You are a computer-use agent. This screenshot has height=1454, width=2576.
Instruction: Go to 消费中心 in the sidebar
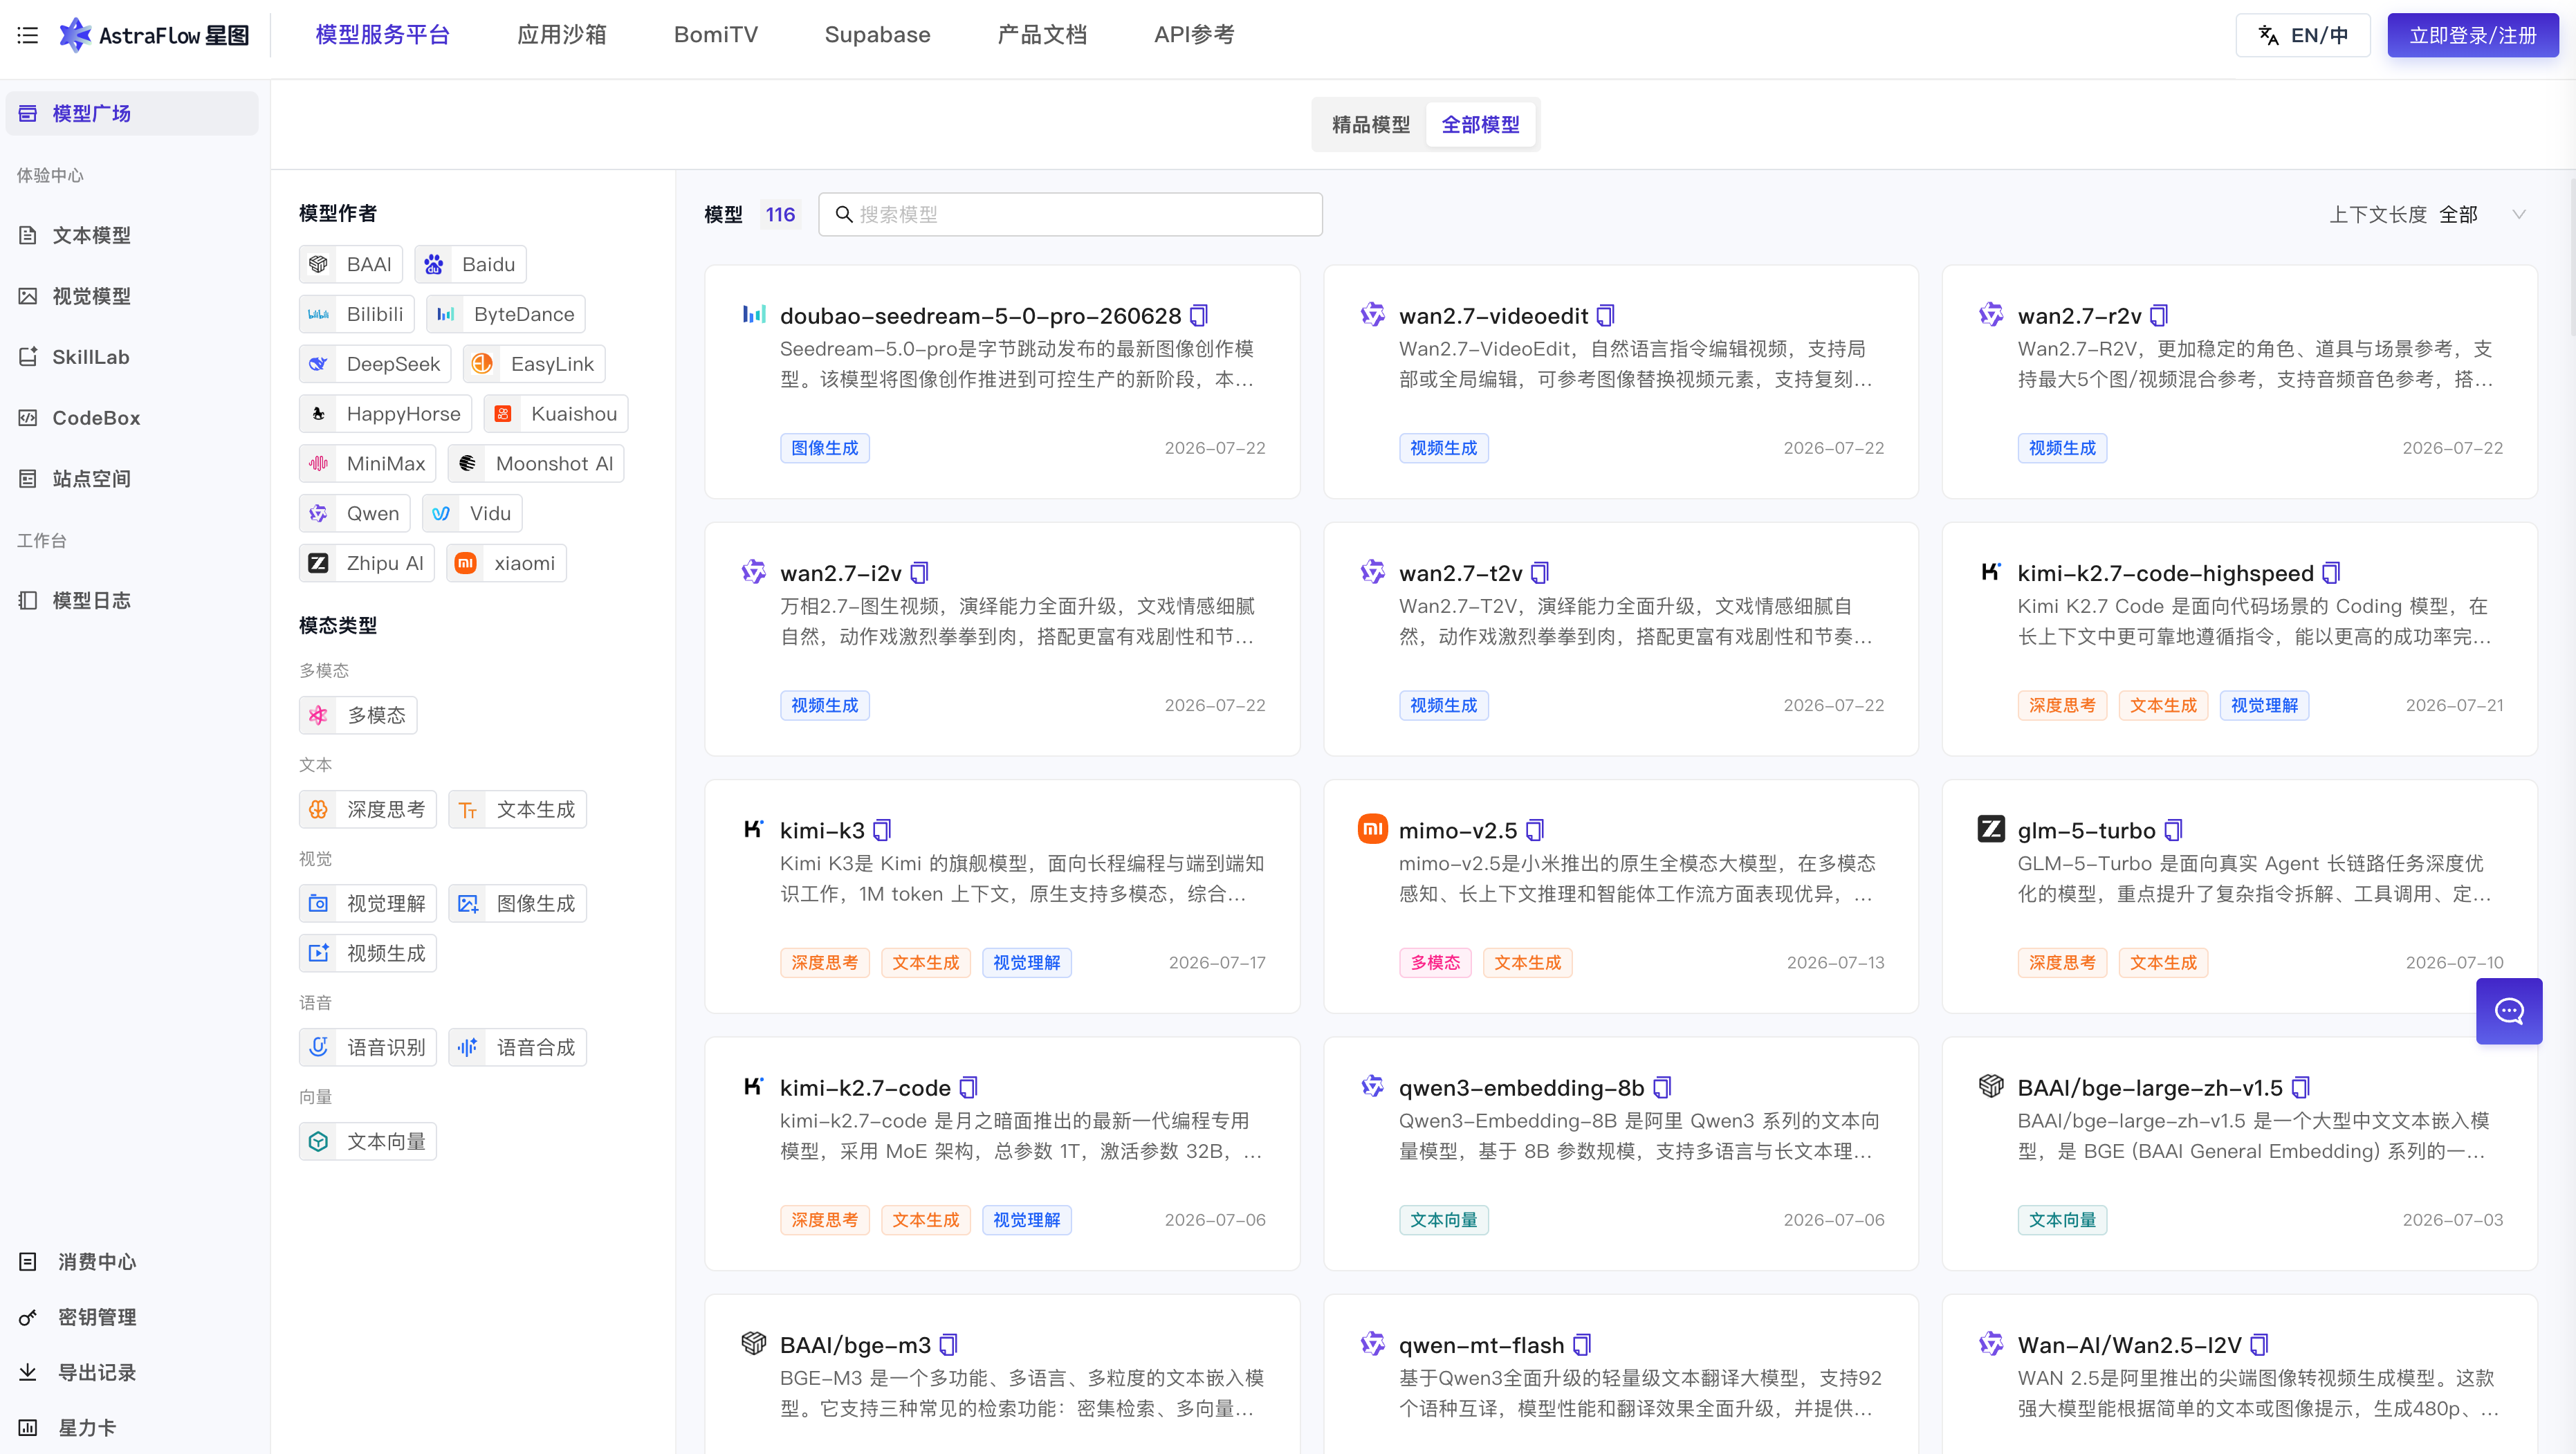pyautogui.click(x=97, y=1263)
